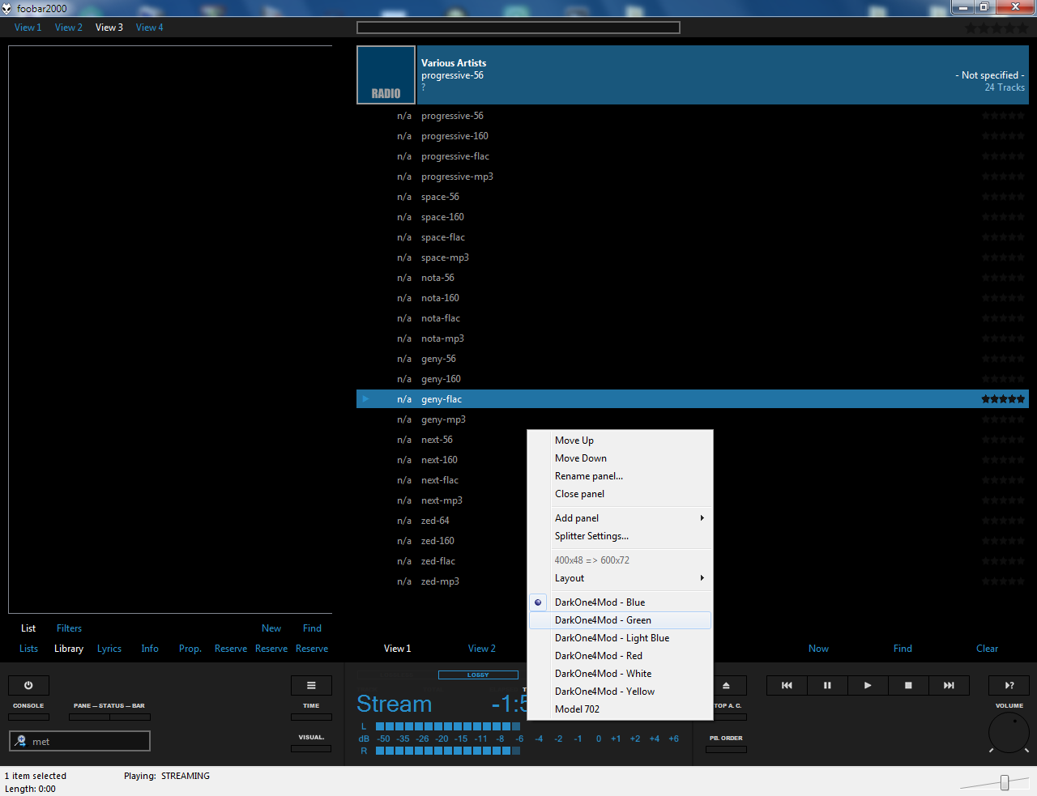Switch to the View 4 top tab
1037x796 pixels.
(x=149, y=28)
